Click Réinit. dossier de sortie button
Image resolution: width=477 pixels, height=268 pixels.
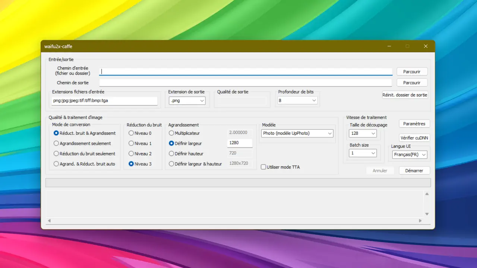pyautogui.click(x=405, y=95)
